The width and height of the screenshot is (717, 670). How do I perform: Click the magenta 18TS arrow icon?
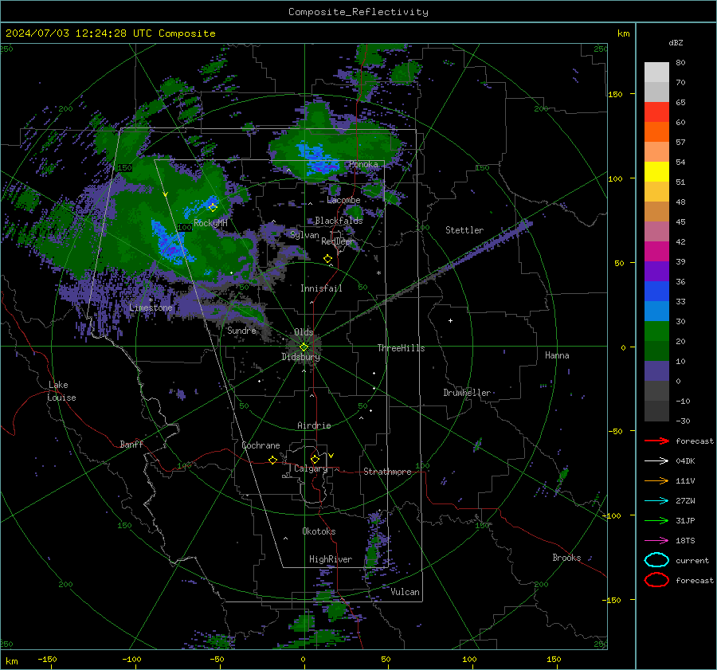coord(656,540)
